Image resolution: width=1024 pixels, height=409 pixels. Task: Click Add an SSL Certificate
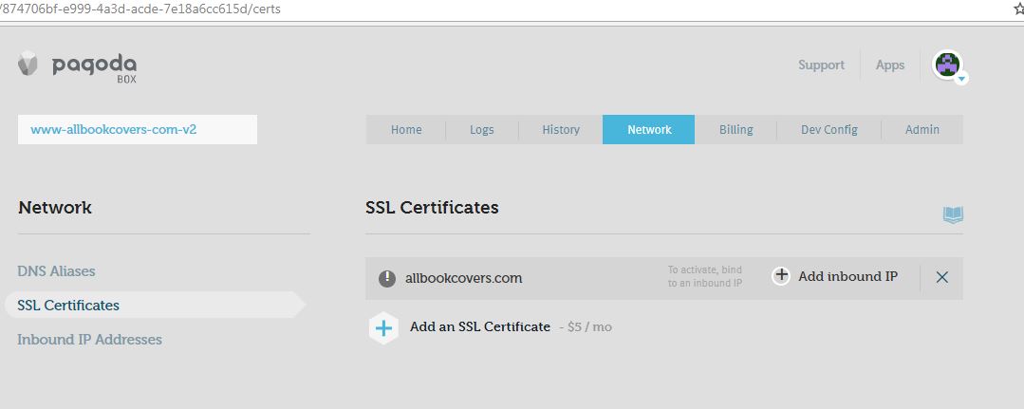coord(480,326)
